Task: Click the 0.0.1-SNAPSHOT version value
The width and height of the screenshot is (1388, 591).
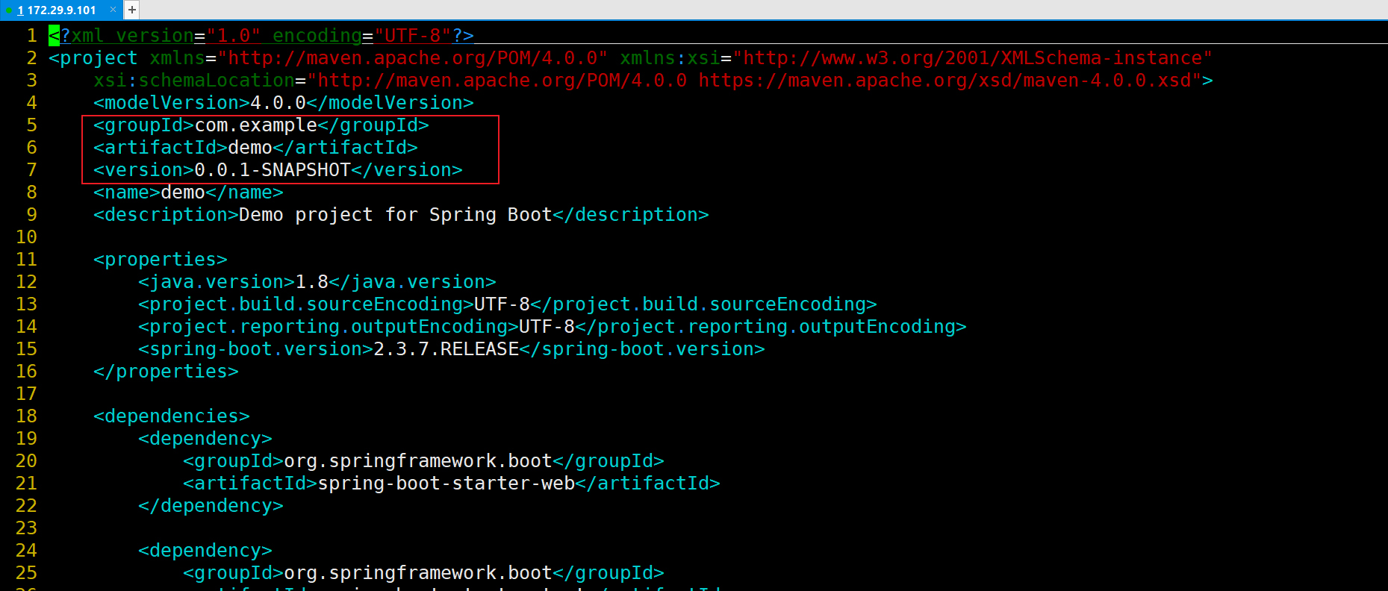Action: tap(273, 170)
